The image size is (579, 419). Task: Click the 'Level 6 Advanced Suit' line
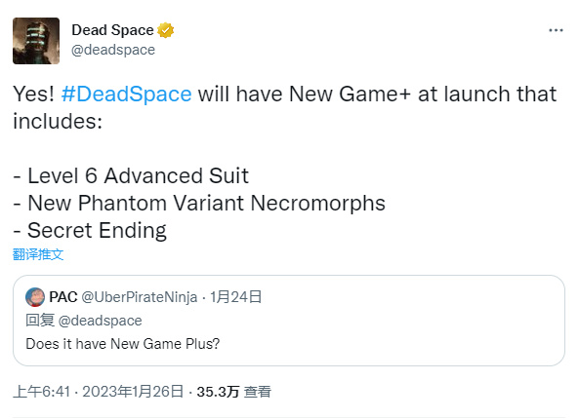click(x=131, y=175)
